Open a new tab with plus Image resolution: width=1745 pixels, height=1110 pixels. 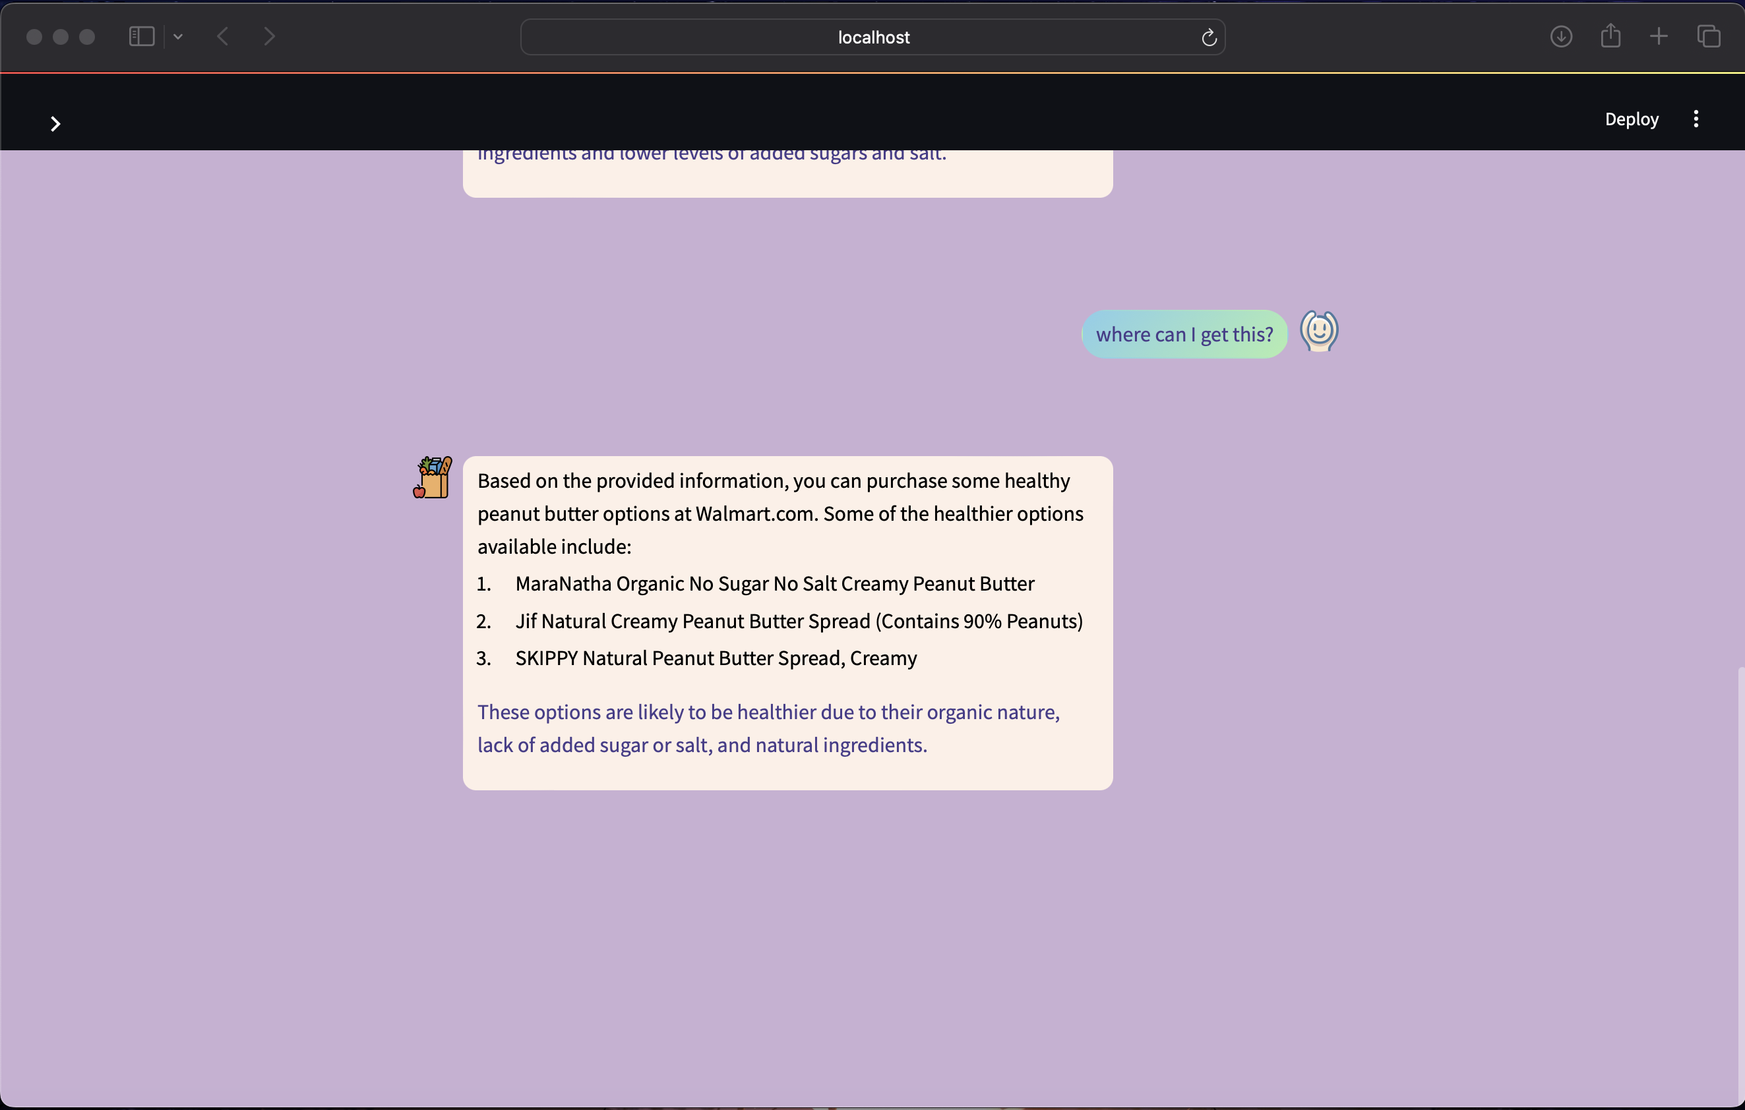(x=1659, y=37)
